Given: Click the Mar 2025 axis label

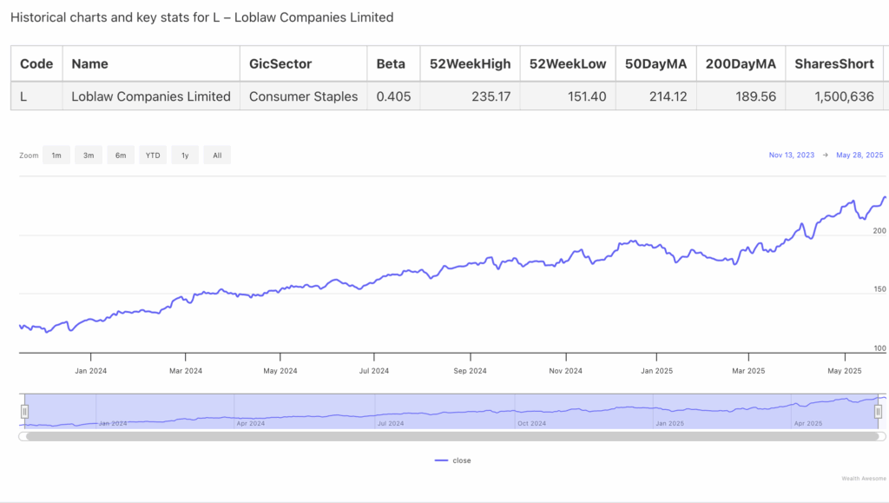Looking at the screenshot, I should [748, 371].
